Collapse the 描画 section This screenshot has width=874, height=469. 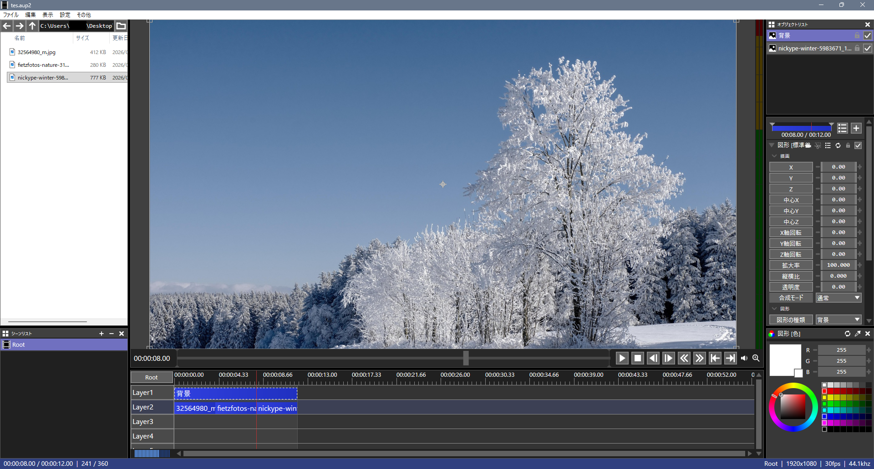(x=774, y=156)
